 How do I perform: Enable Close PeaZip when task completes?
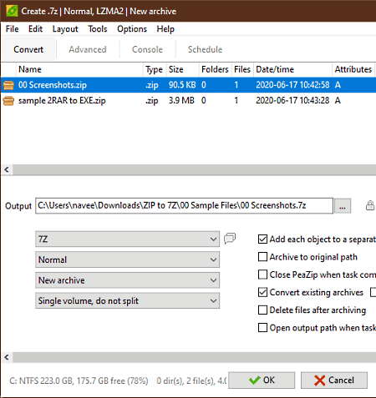pos(262,275)
